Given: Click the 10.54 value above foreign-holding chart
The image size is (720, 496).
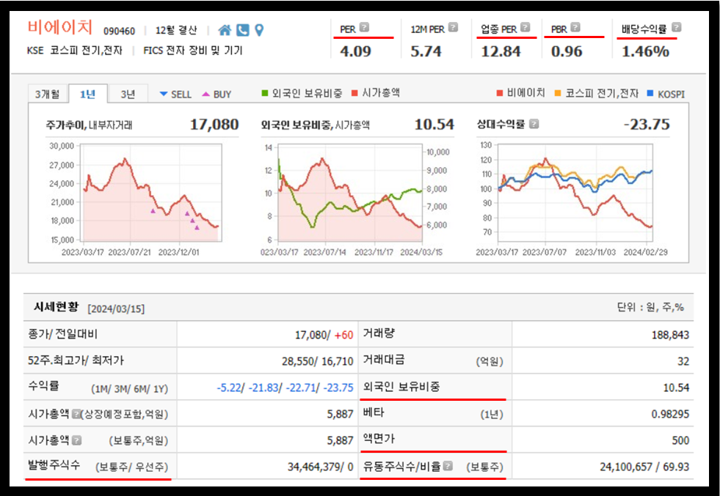Looking at the screenshot, I should tap(434, 125).
